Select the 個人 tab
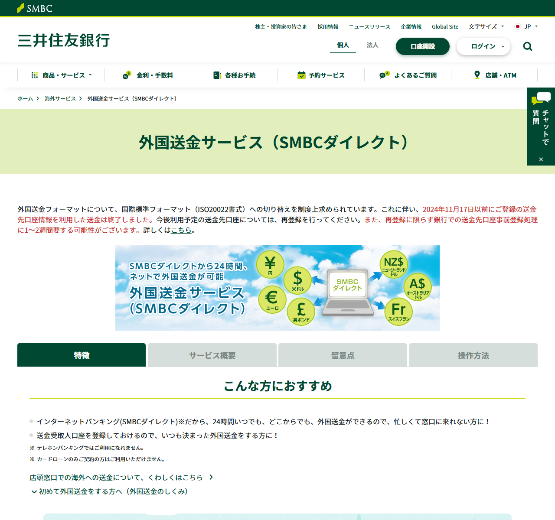555x520 pixels. (343, 45)
